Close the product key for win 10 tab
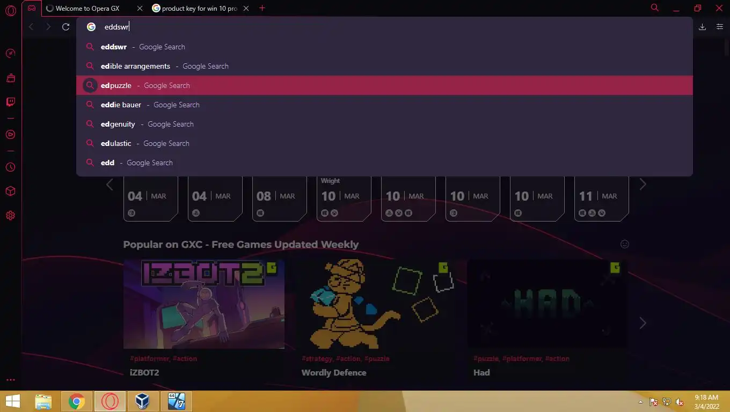730x412 pixels. click(246, 9)
